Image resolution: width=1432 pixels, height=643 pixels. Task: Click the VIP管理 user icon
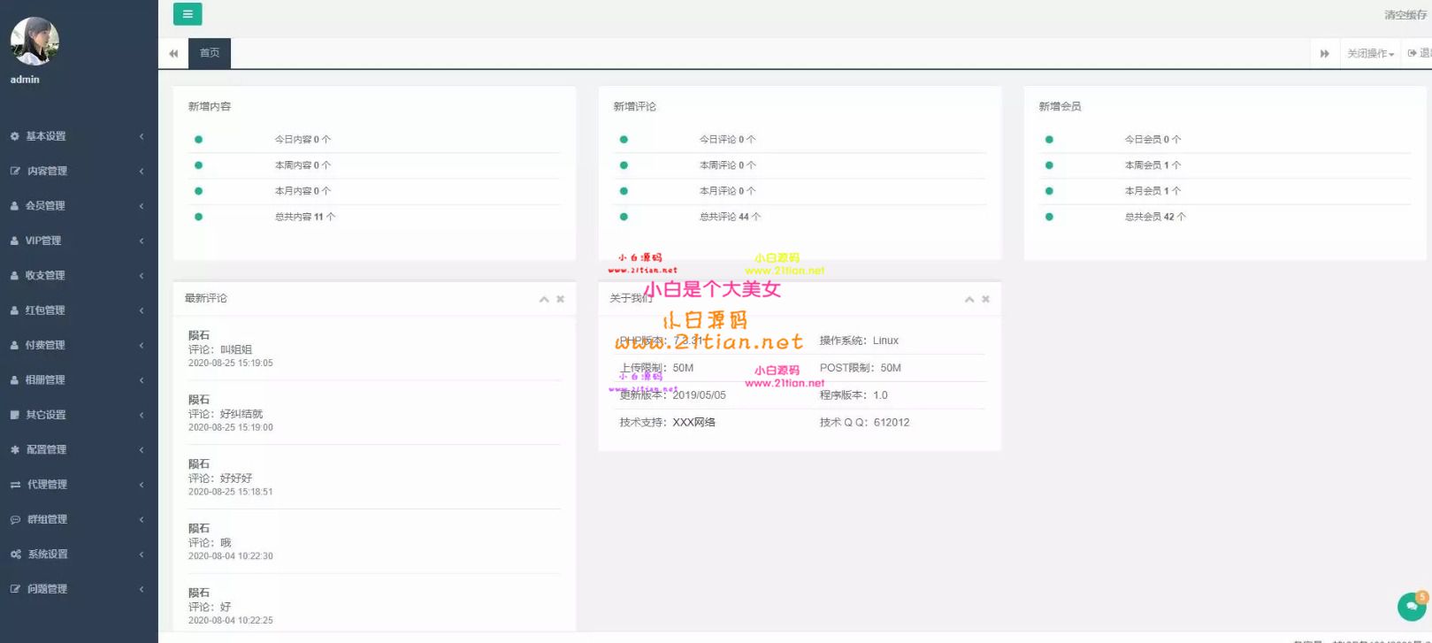click(x=14, y=241)
